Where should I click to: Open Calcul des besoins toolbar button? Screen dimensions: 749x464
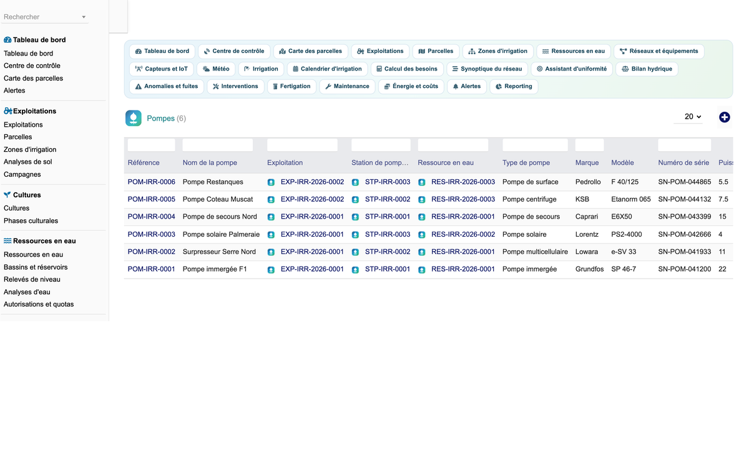(407, 69)
